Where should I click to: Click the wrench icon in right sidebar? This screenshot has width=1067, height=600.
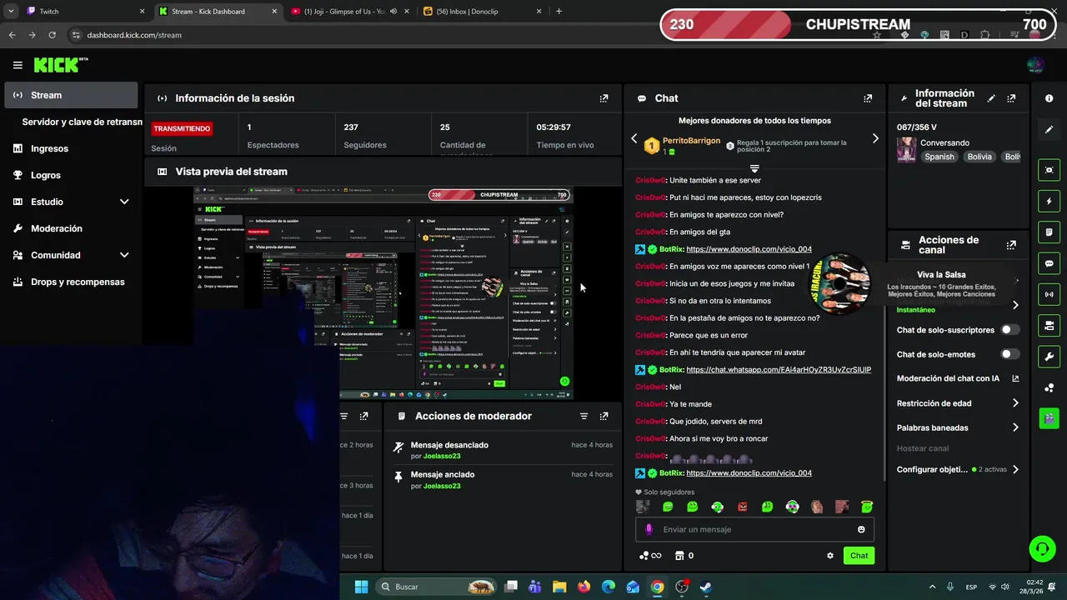[x=1049, y=357]
